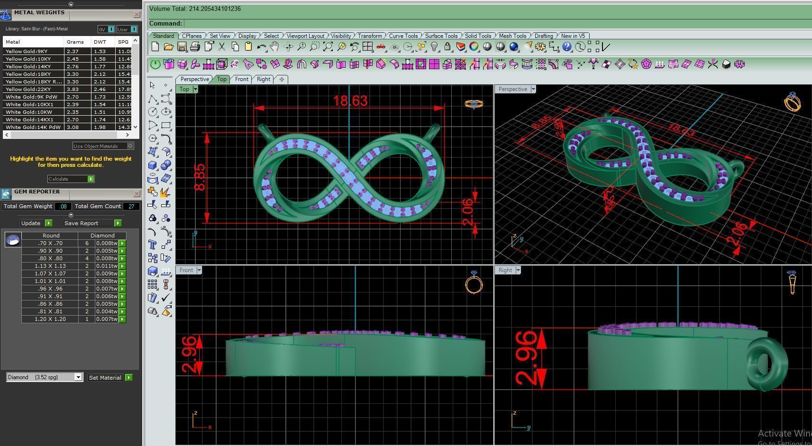Open the Curve Tools toolbar tab
Screen dimensions: 812x446
[403, 36]
